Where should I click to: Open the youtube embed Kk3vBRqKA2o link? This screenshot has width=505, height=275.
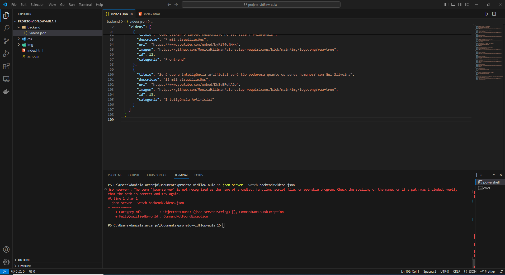point(195,85)
